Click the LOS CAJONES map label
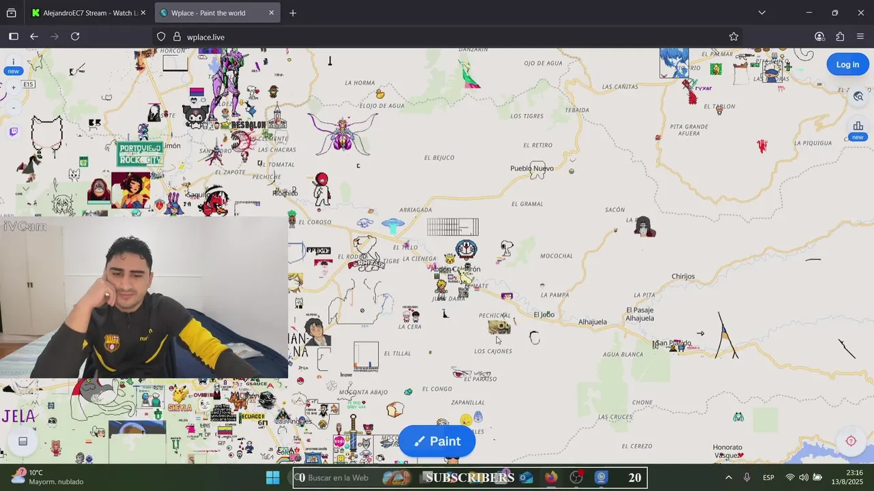Image resolution: width=874 pixels, height=491 pixels. (493, 351)
